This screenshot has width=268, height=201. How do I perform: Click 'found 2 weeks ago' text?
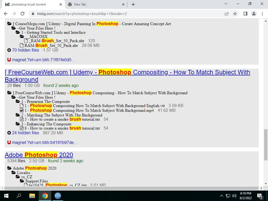[61, 85]
